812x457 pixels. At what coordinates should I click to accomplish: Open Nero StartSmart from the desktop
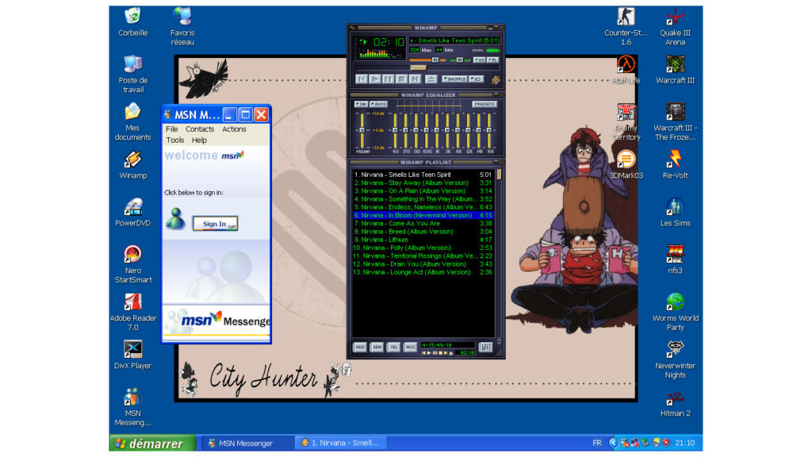[x=132, y=253]
